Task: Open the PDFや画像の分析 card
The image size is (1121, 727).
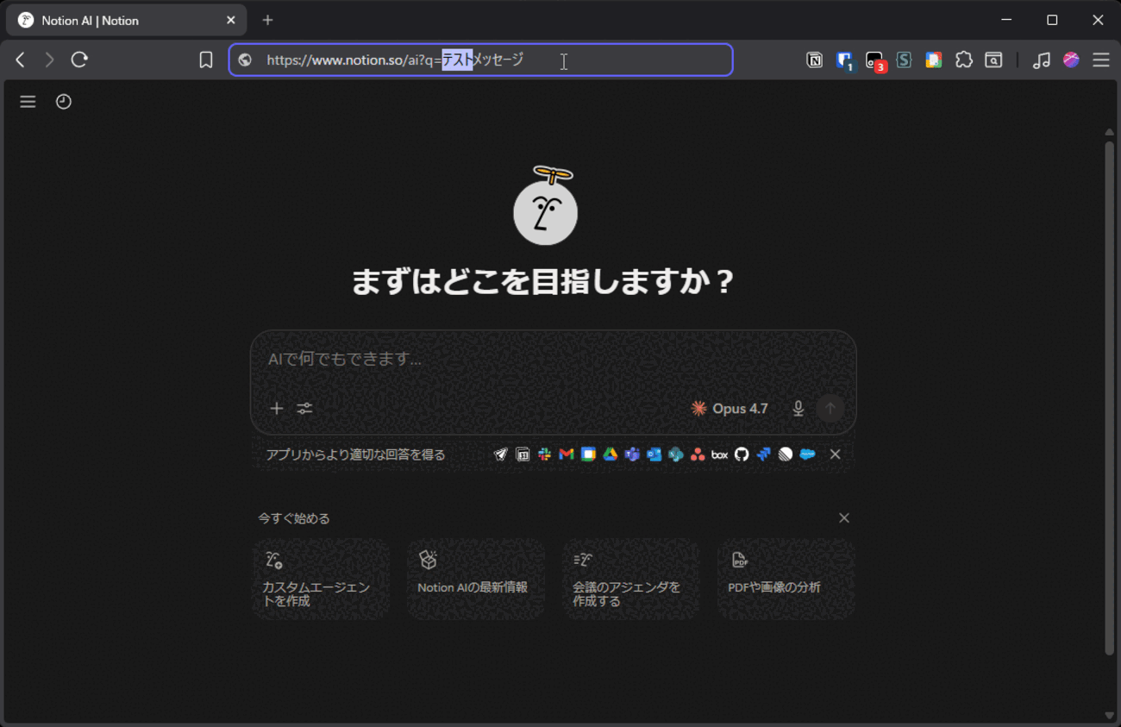Action: click(786, 580)
